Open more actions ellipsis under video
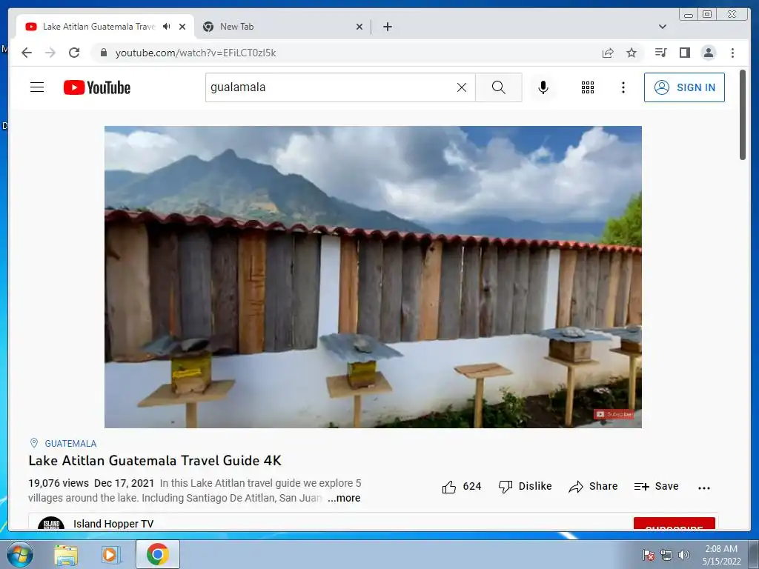 pos(704,488)
